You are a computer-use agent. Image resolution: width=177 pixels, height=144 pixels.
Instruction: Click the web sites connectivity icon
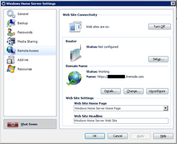[75, 27]
